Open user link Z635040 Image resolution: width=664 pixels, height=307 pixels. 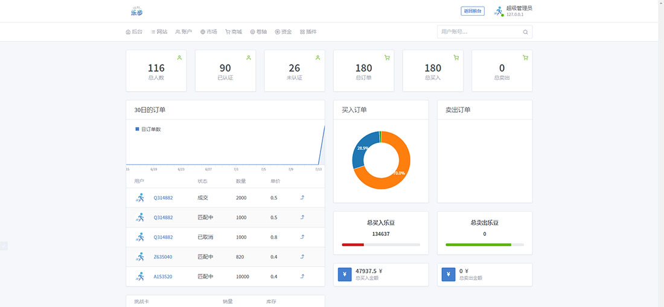(163, 257)
